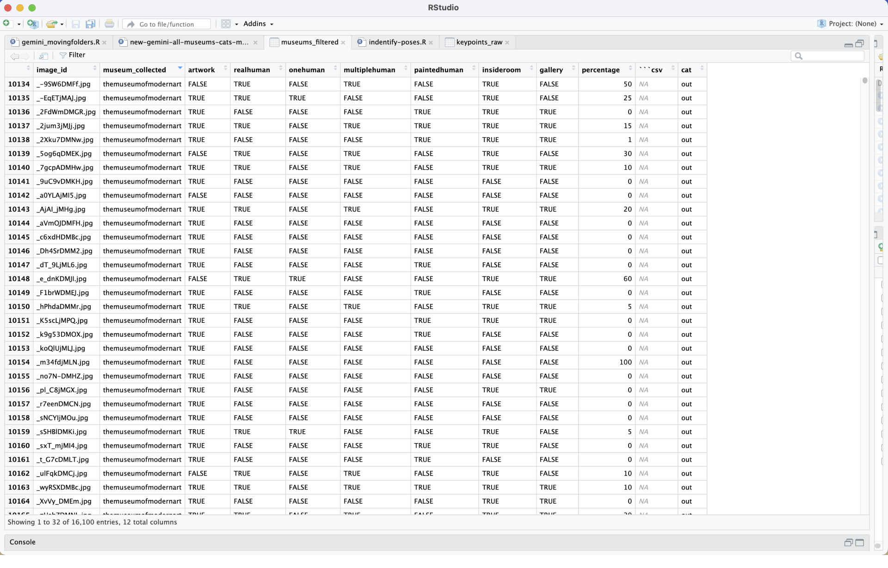Sort by the onehuman column header
This screenshot has height=568, width=888.
coord(313,70)
